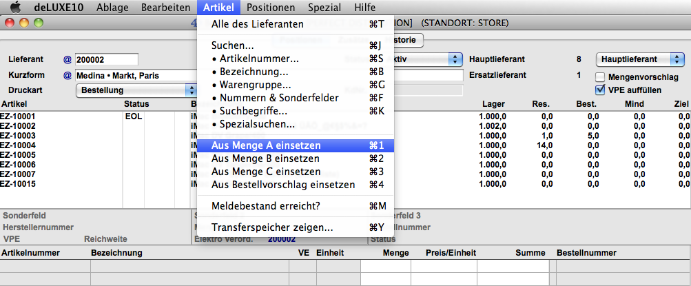Uncheck the VPE auffüllen checkbox
The height and width of the screenshot is (286, 691).
pos(600,90)
